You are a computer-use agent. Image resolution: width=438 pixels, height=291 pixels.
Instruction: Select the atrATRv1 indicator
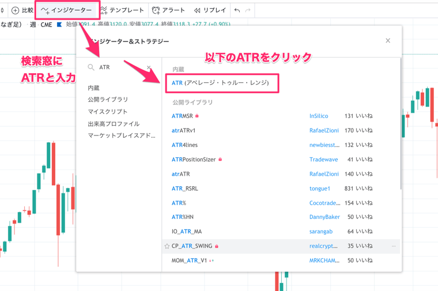[183, 130]
